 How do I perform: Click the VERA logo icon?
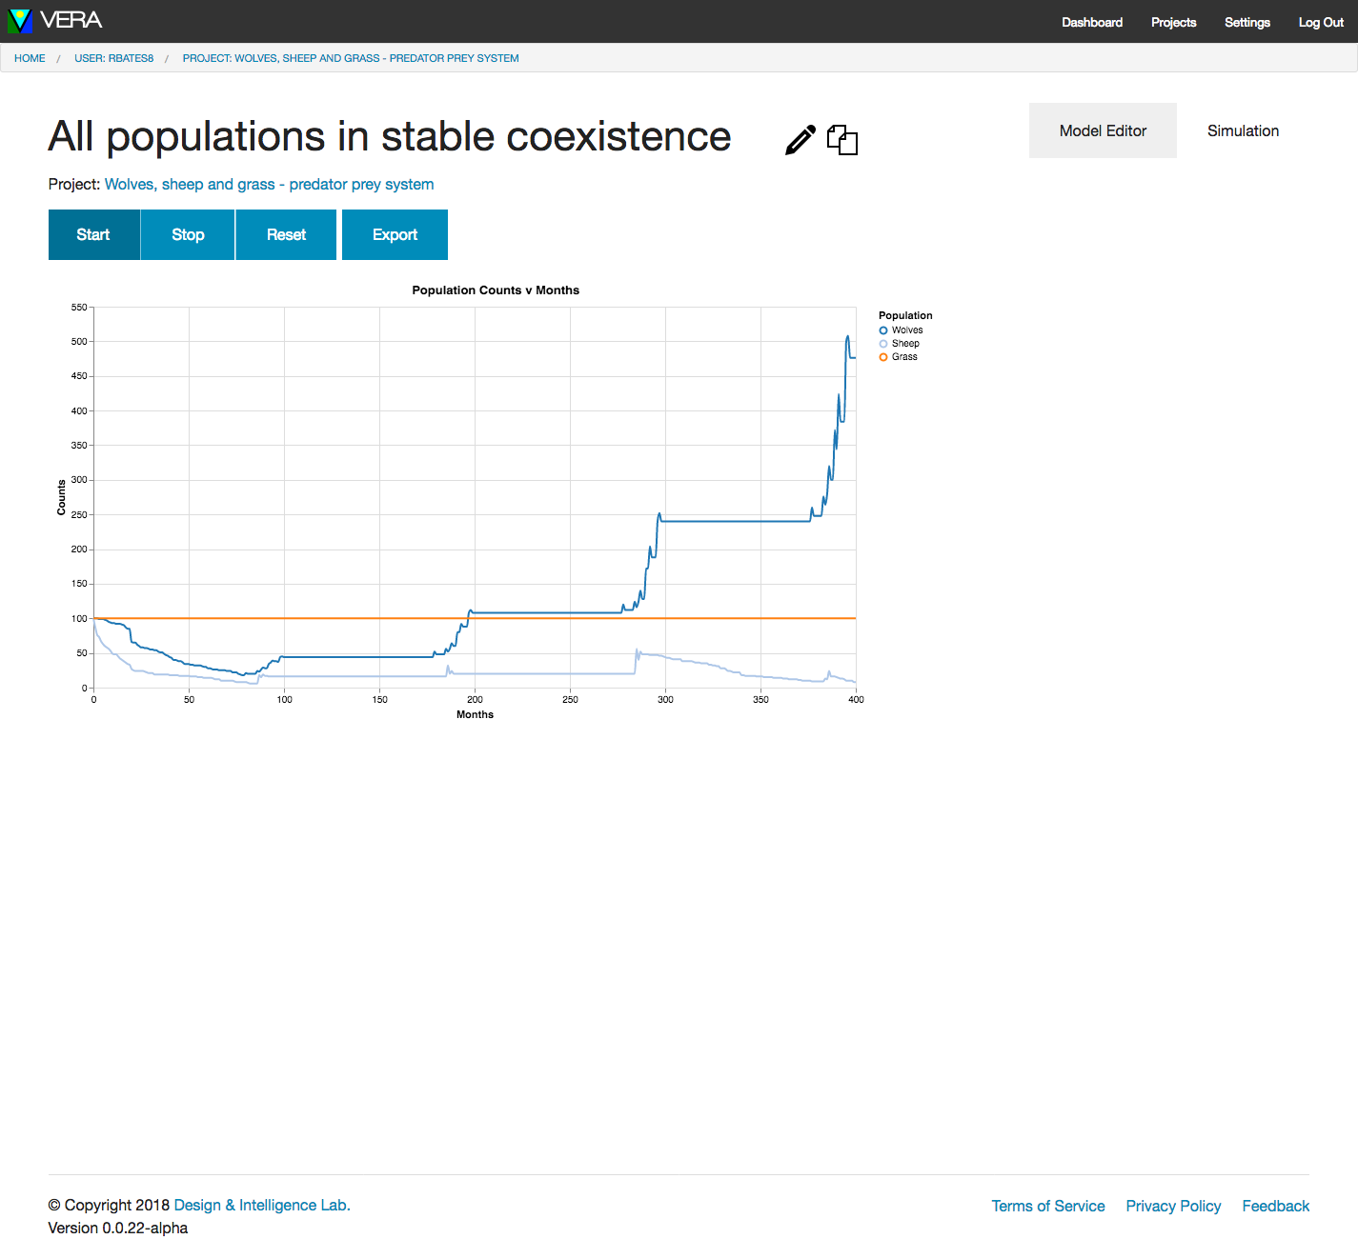tap(19, 21)
